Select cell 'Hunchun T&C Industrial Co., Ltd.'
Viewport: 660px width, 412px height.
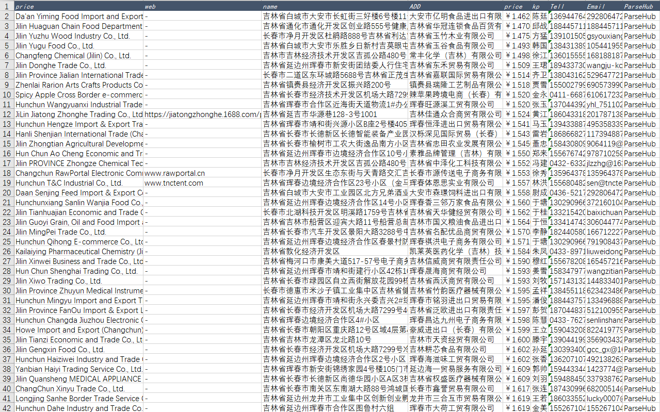point(79,183)
